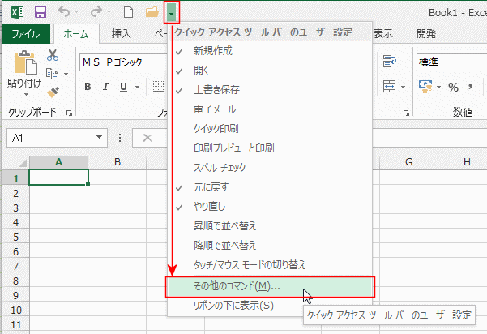Click the Cut scissors icon
Viewport: 487px width, 334px height.
[53, 54]
